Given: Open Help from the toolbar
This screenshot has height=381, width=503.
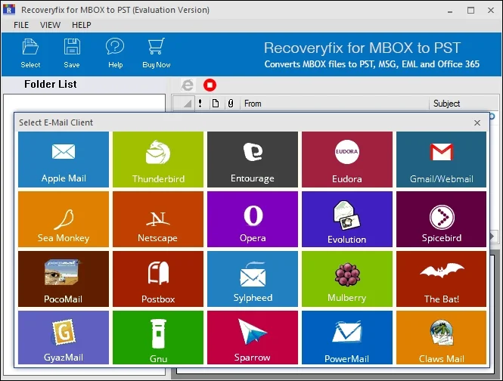Looking at the screenshot, I should pos(115,53).
